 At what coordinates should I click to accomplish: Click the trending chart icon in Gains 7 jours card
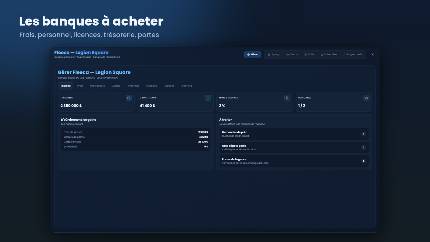[x=208, y=98]
